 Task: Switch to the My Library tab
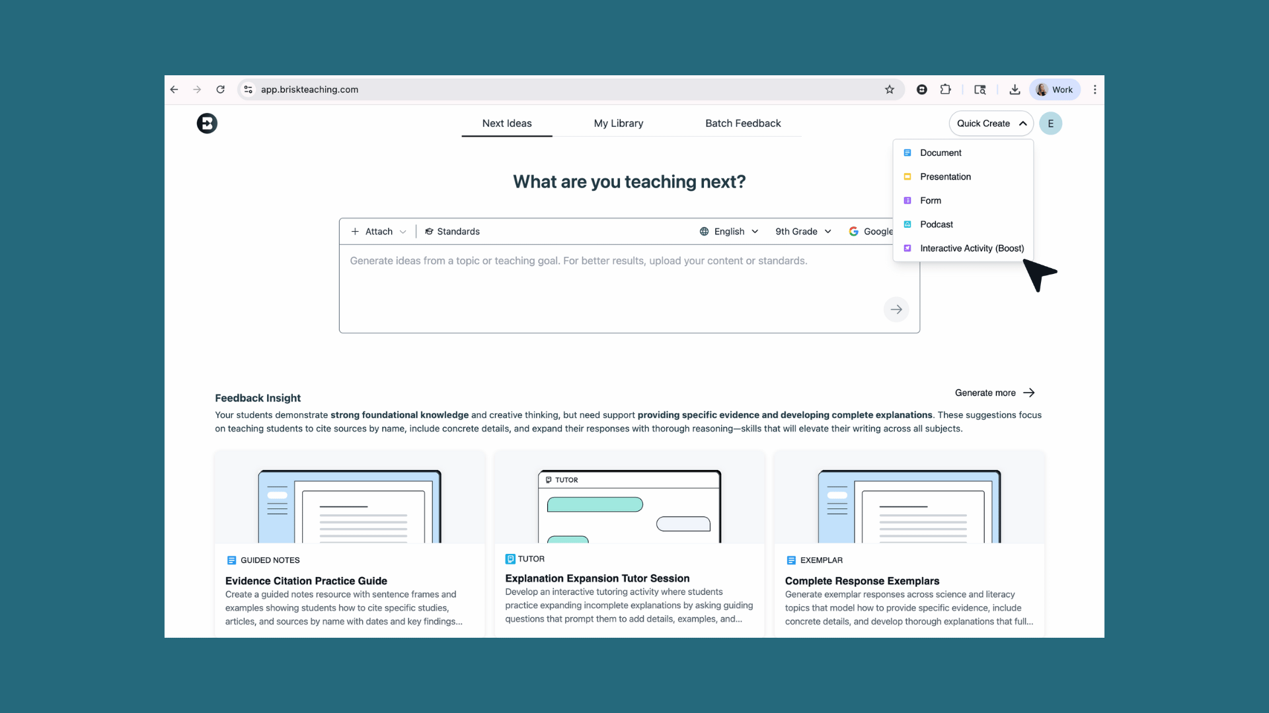618,123
